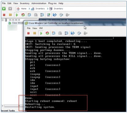This screenshot has width=127, height=113.
Task: Click inside the black VM console screen
Action: pyautogui.click(x=76, y=74)
